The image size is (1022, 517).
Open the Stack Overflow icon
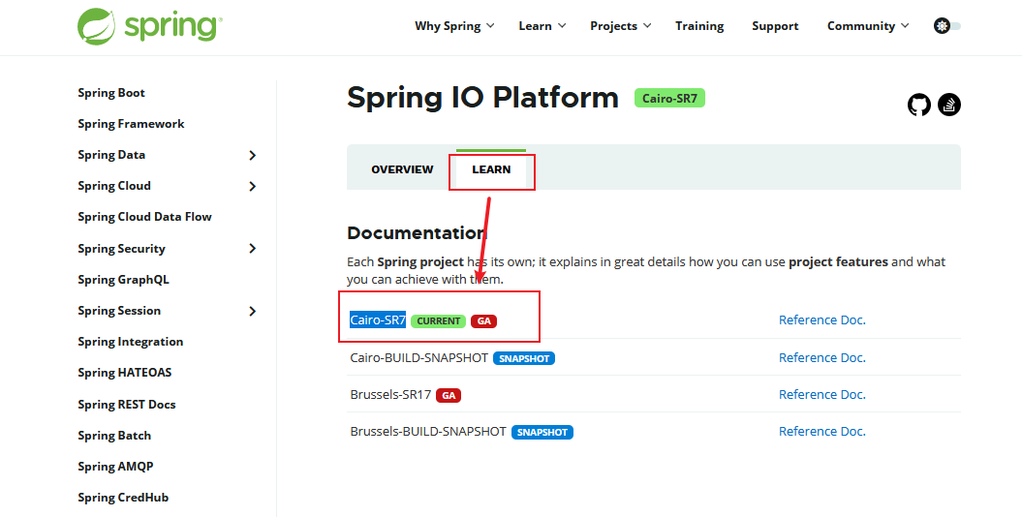pos(949,105)
